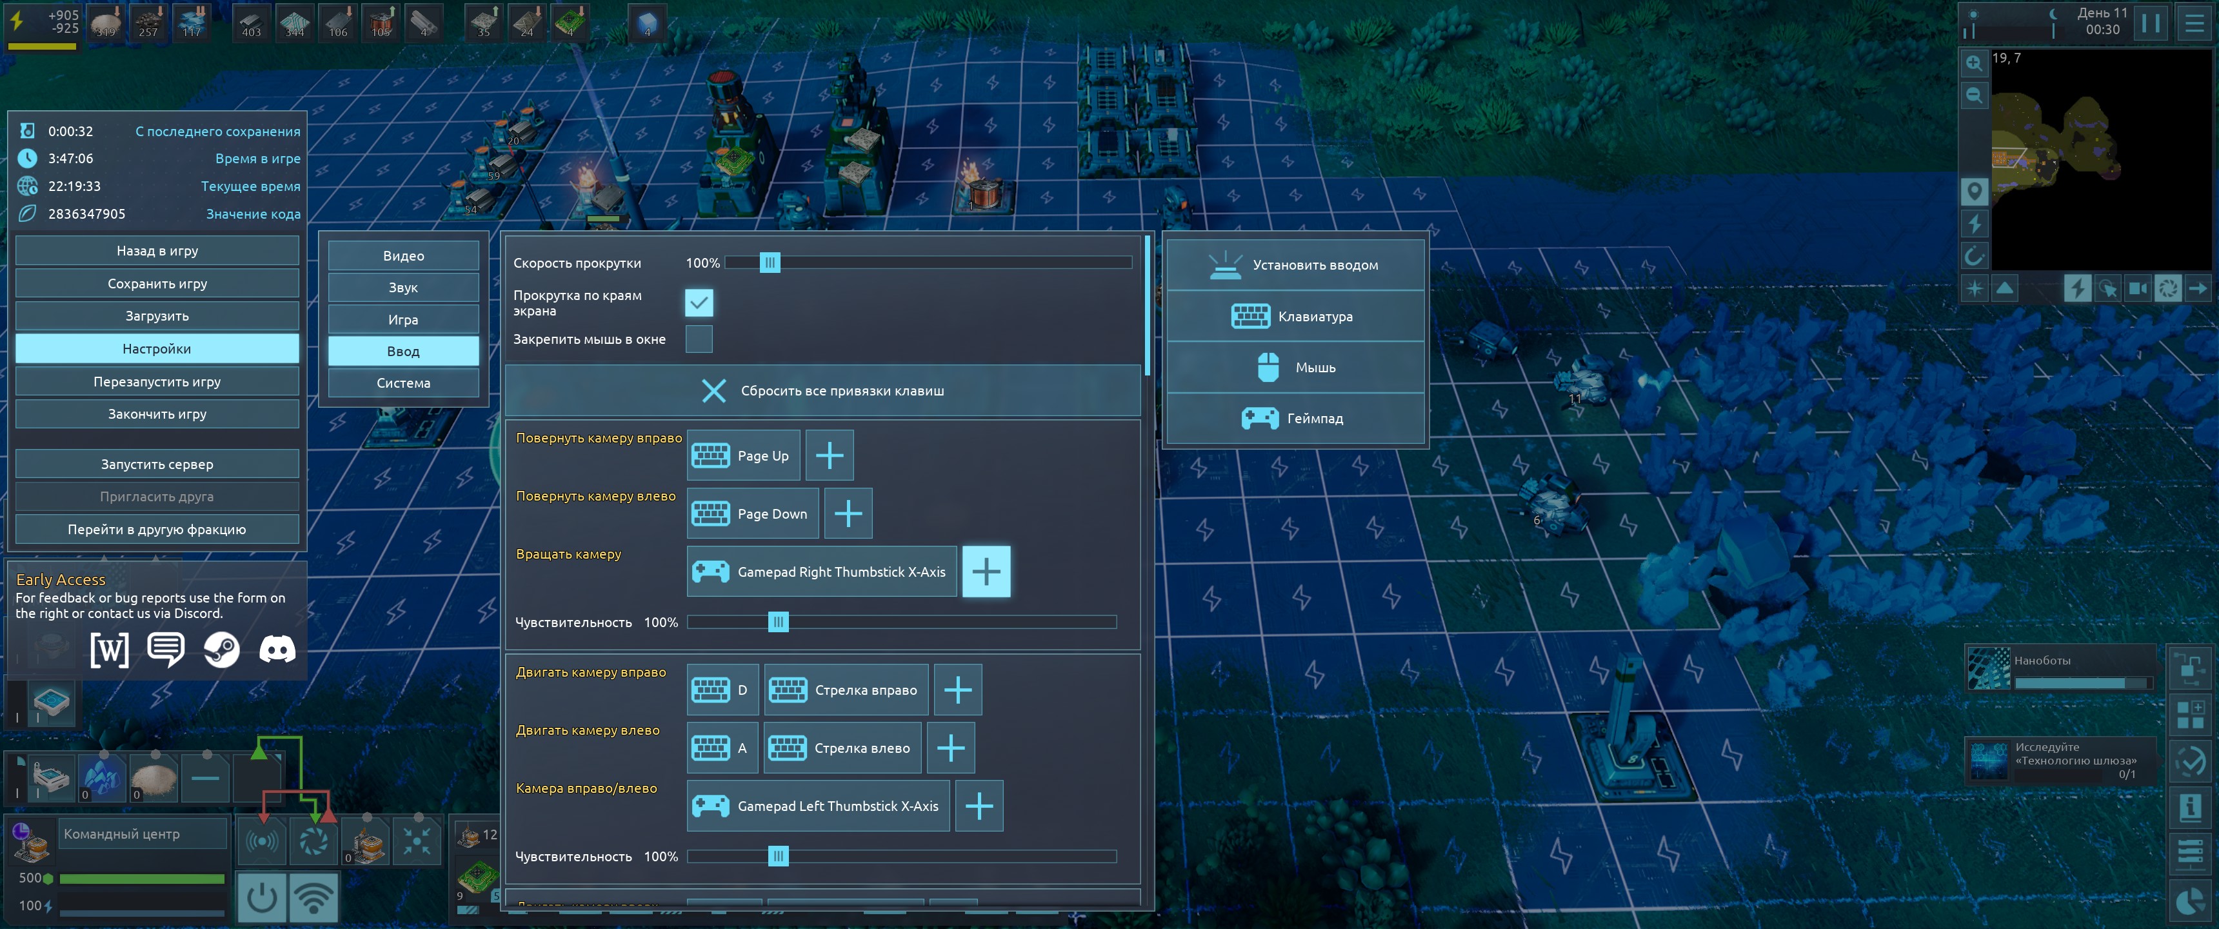Image resolution: width=2219 pixels, height=929 pixels.
Task: Open the feedback form speech-bubble icon
Action: pyautogui.click(x=165, y=649)
